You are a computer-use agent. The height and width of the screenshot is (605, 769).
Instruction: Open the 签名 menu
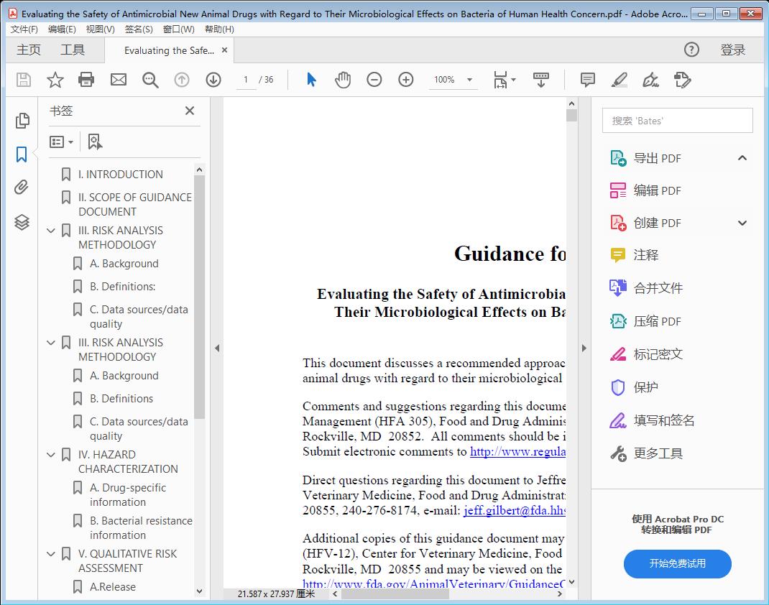click(139, 29)
